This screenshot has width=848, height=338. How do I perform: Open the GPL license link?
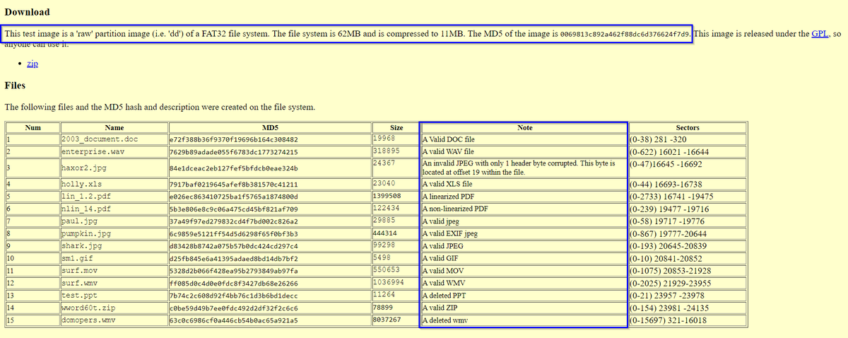pyautogui.click(x=820, y=33)
